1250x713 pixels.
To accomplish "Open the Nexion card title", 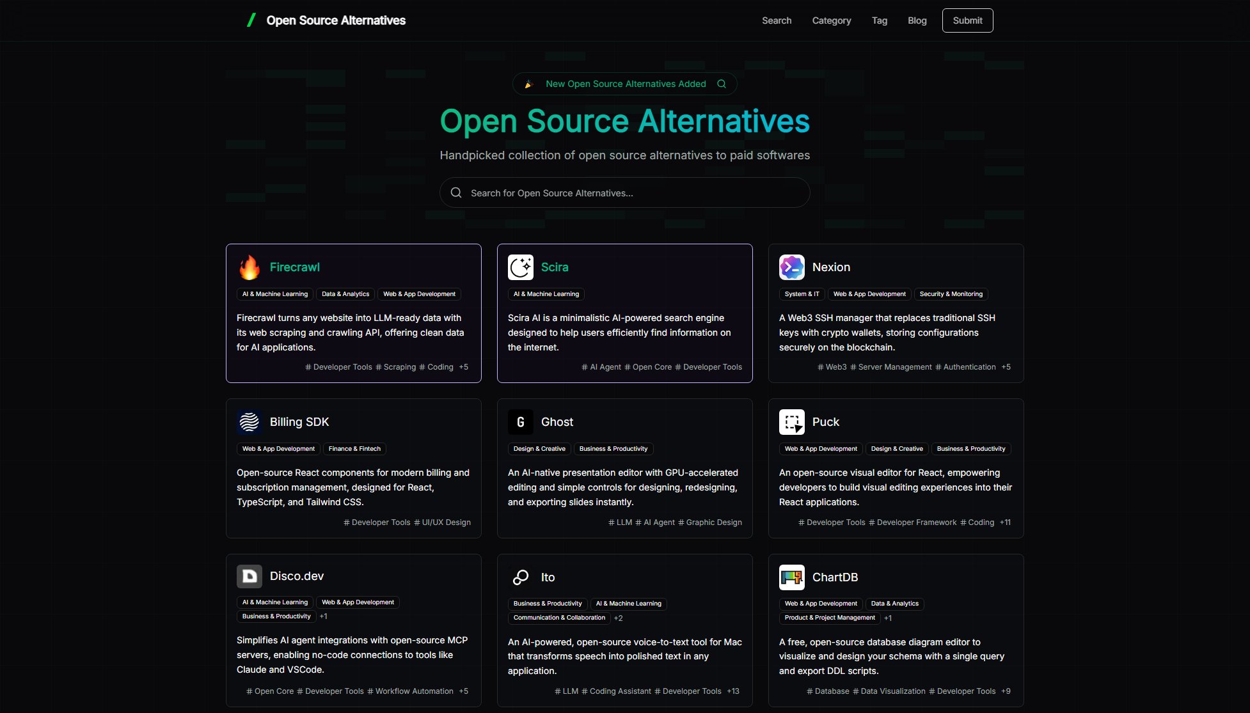I will click(831, 267).
